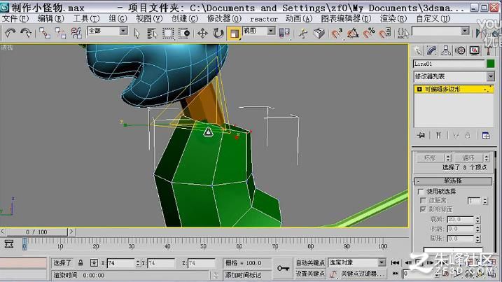Activate the Select and Move tool
Viewport: 502px width, 282px height.
[x=202, y=34]
